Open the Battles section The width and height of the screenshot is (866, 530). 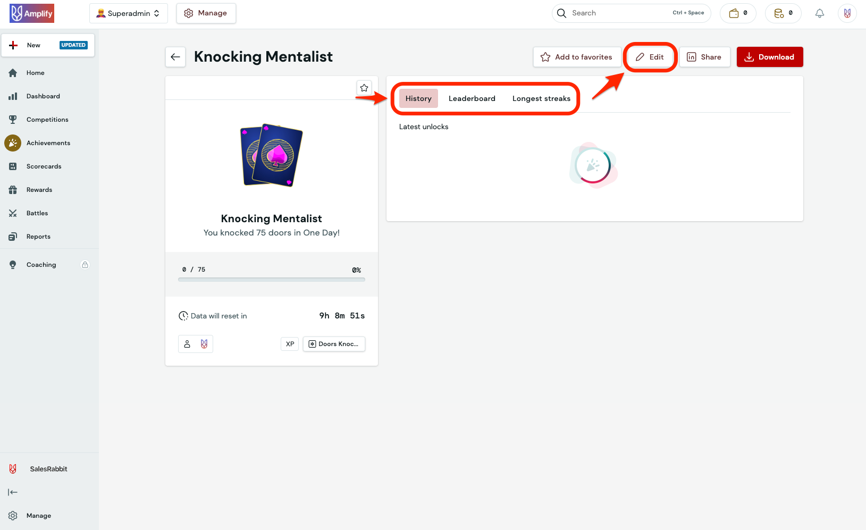coord(37,213)
